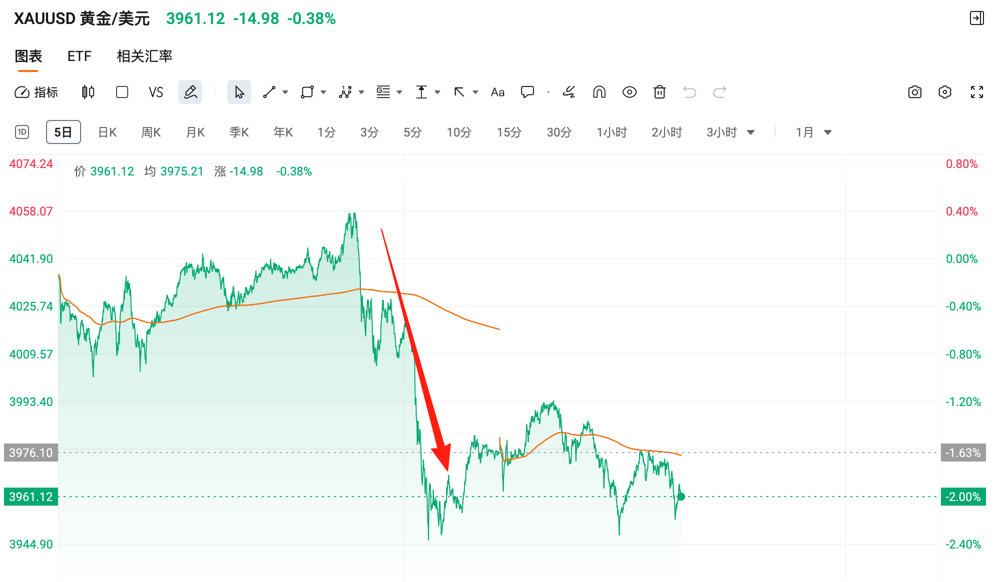This screenshot has height=582, width=998.
Task: Select the 日K timeframe button
Action: [107, 132]
